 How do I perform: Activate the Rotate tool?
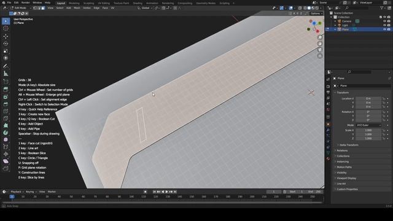[6, 44]
